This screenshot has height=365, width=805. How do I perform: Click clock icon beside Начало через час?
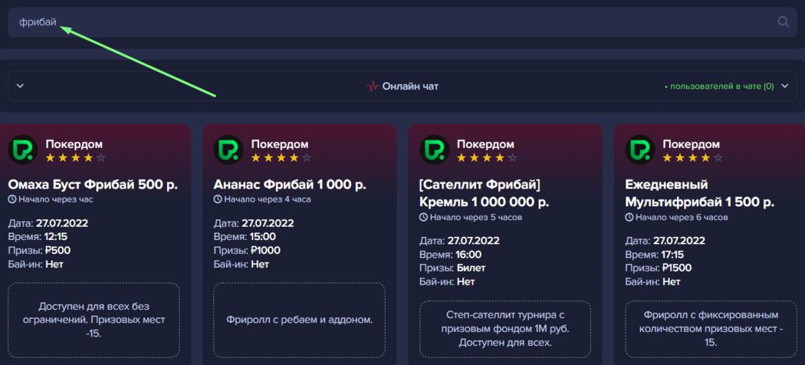click(12, 199)
